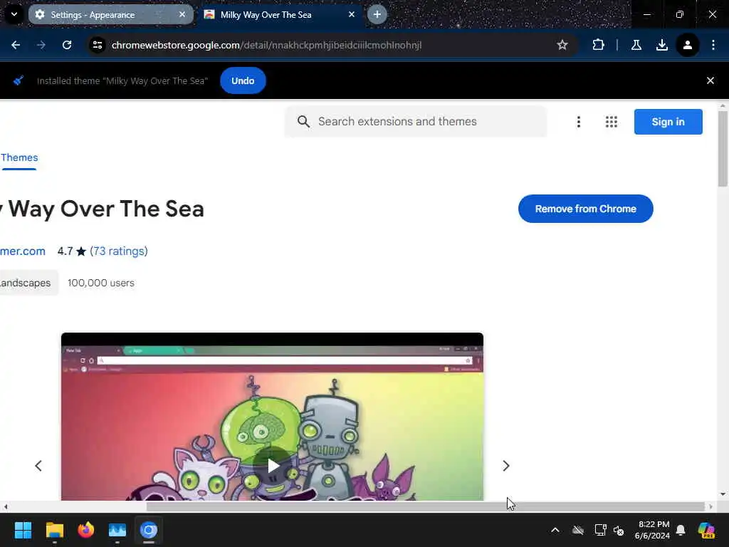The height and width of the screenshot is (547, 729).
Task: Open the muted volume tray icon
Action: 619,530
